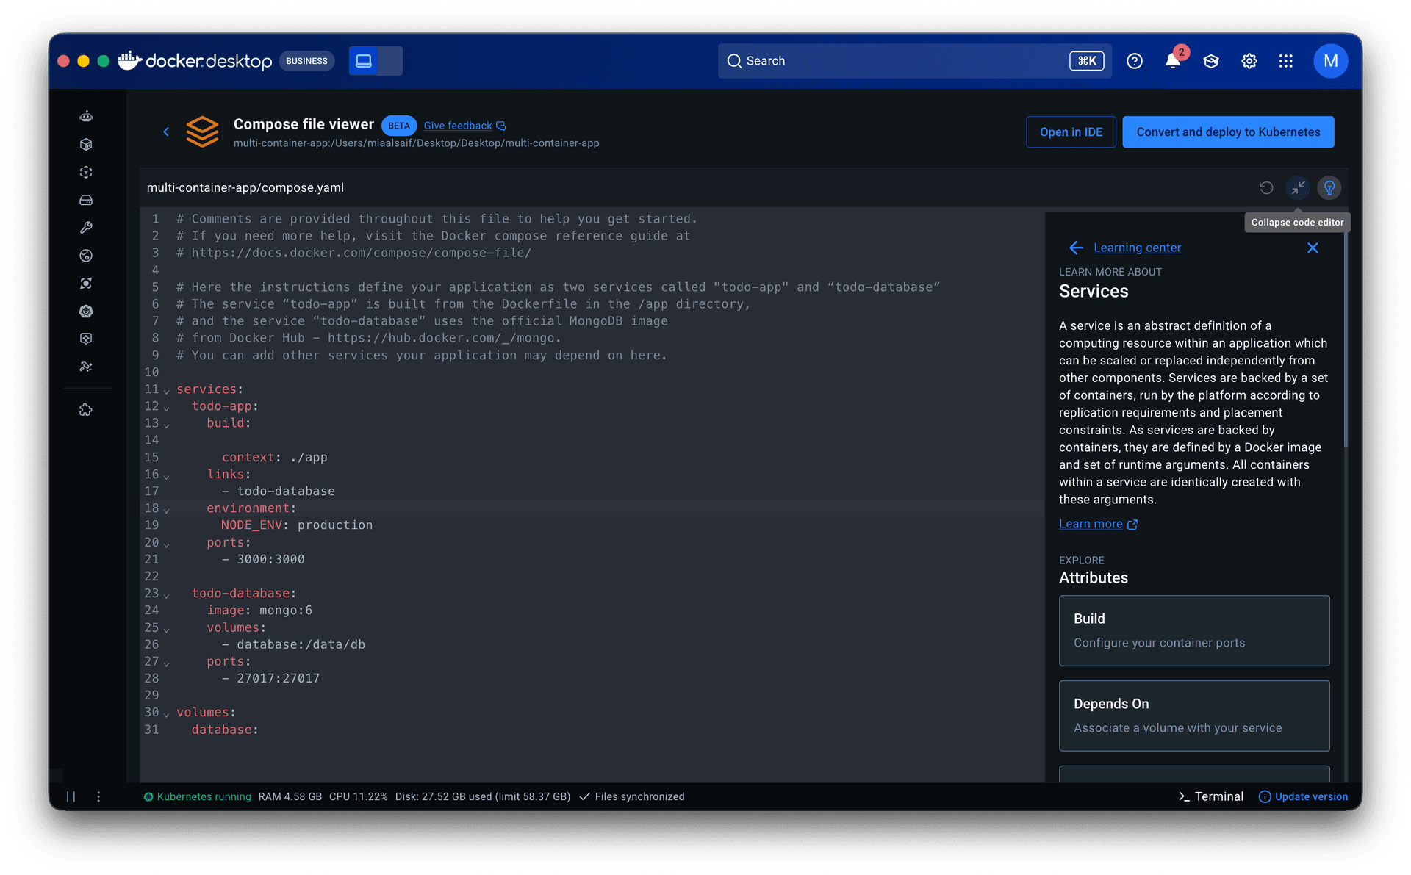This screenshot has height=875, width=1411.
Task: Collapse the services block at line 11
Action: tap(167, 391)
